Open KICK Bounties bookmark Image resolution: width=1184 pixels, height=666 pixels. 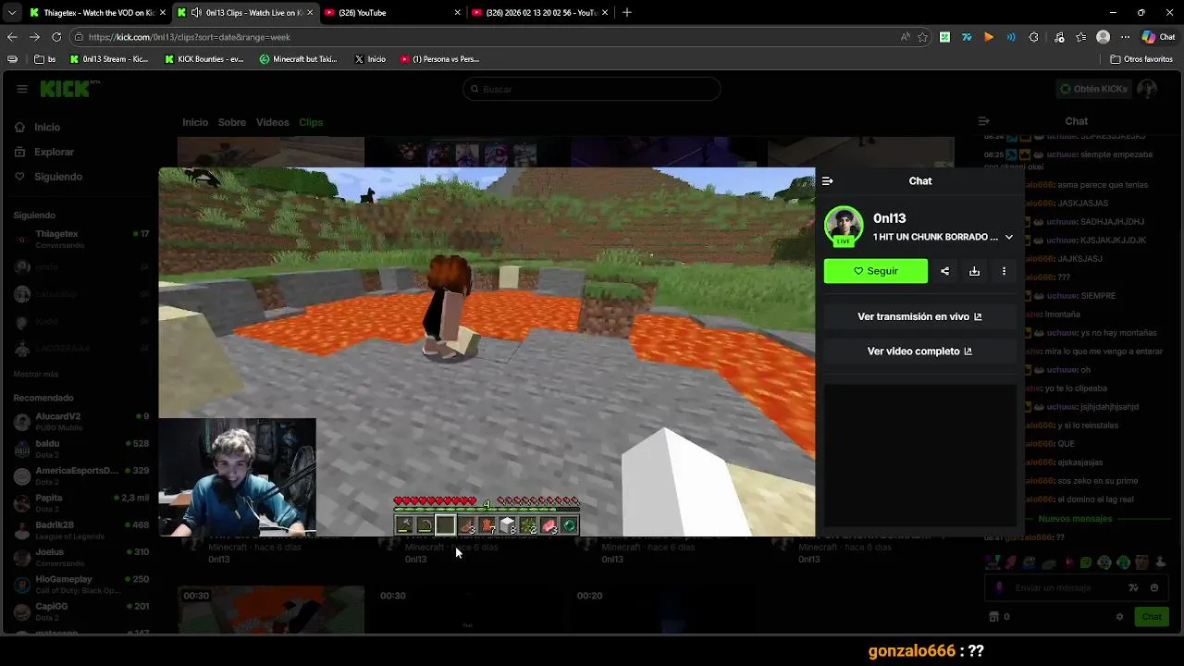(x=203, y=59)
